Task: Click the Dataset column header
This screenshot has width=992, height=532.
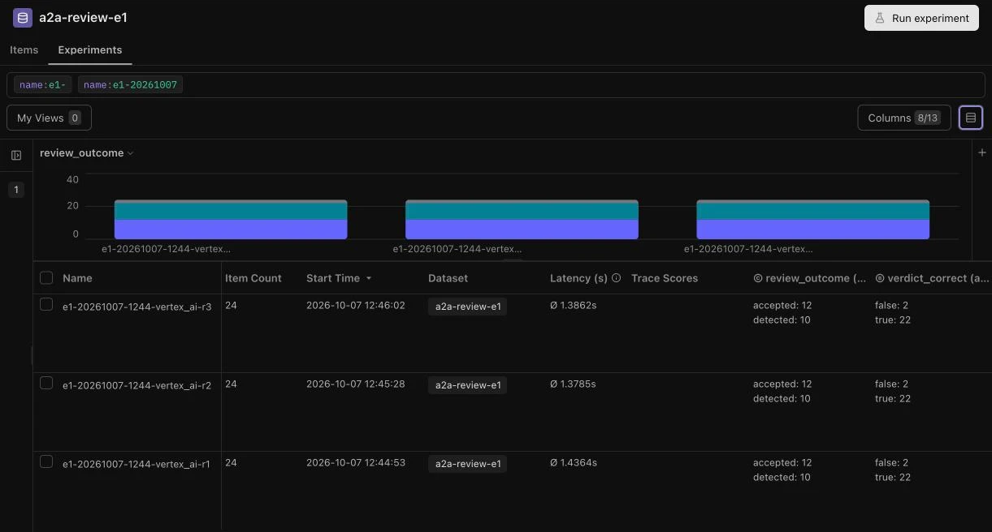Action: (448, 278)
